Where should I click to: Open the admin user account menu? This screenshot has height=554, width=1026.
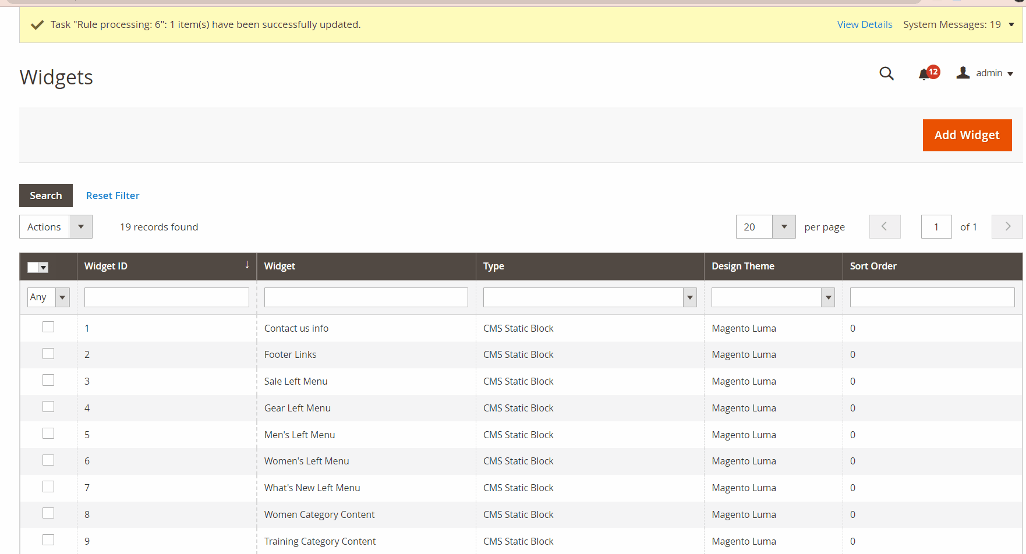click(x=985, y=73)
